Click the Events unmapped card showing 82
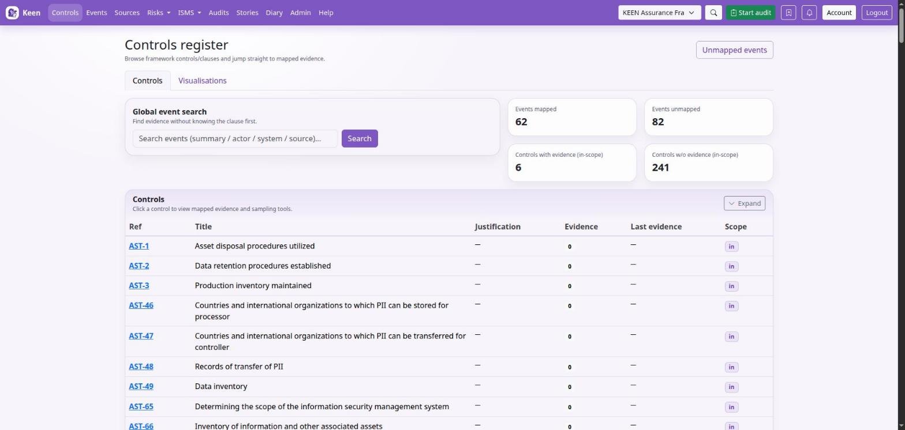The width and height of the screenshot is (905, 430). (709, 117)
